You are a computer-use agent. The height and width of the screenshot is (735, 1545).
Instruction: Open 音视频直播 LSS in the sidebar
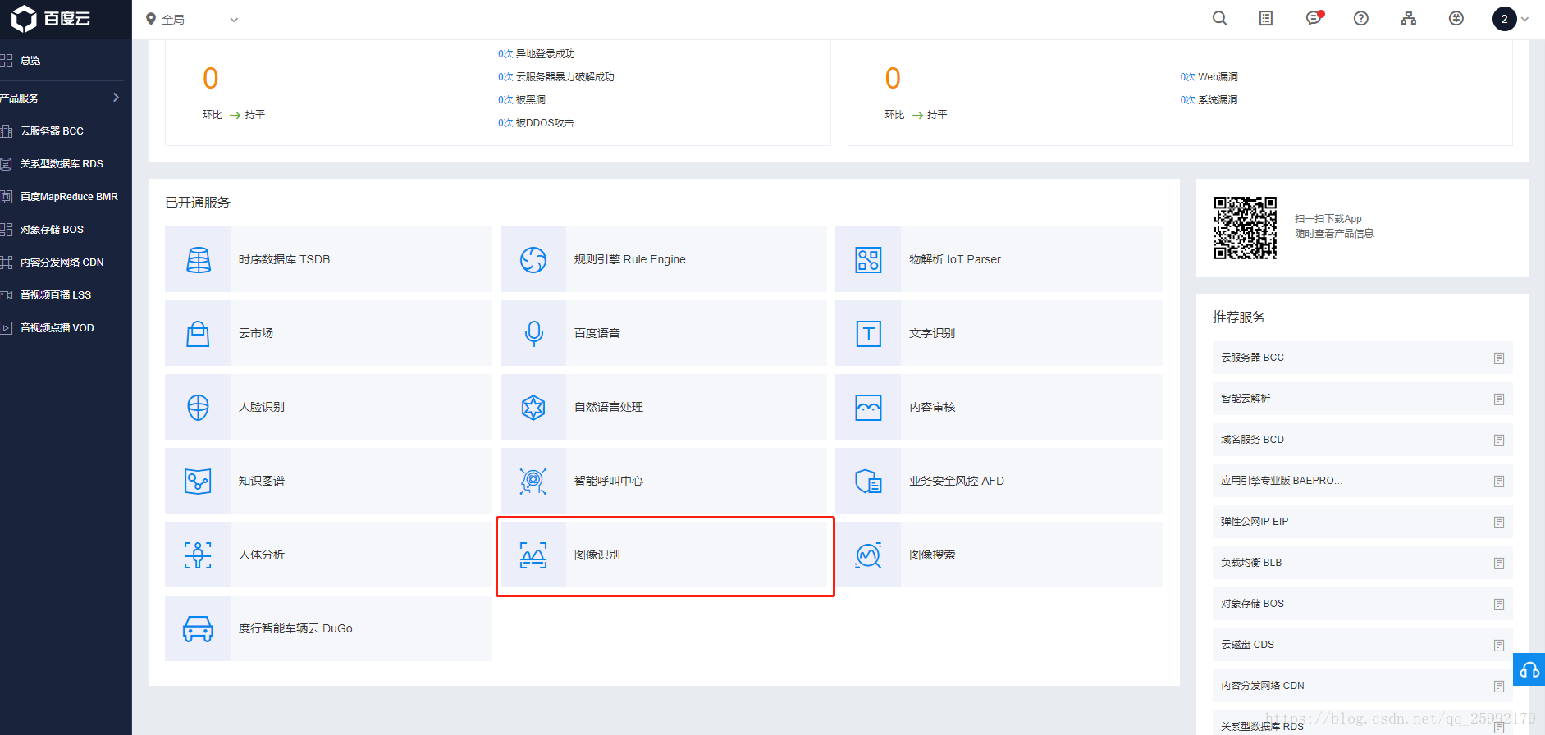tap(66, 295)
